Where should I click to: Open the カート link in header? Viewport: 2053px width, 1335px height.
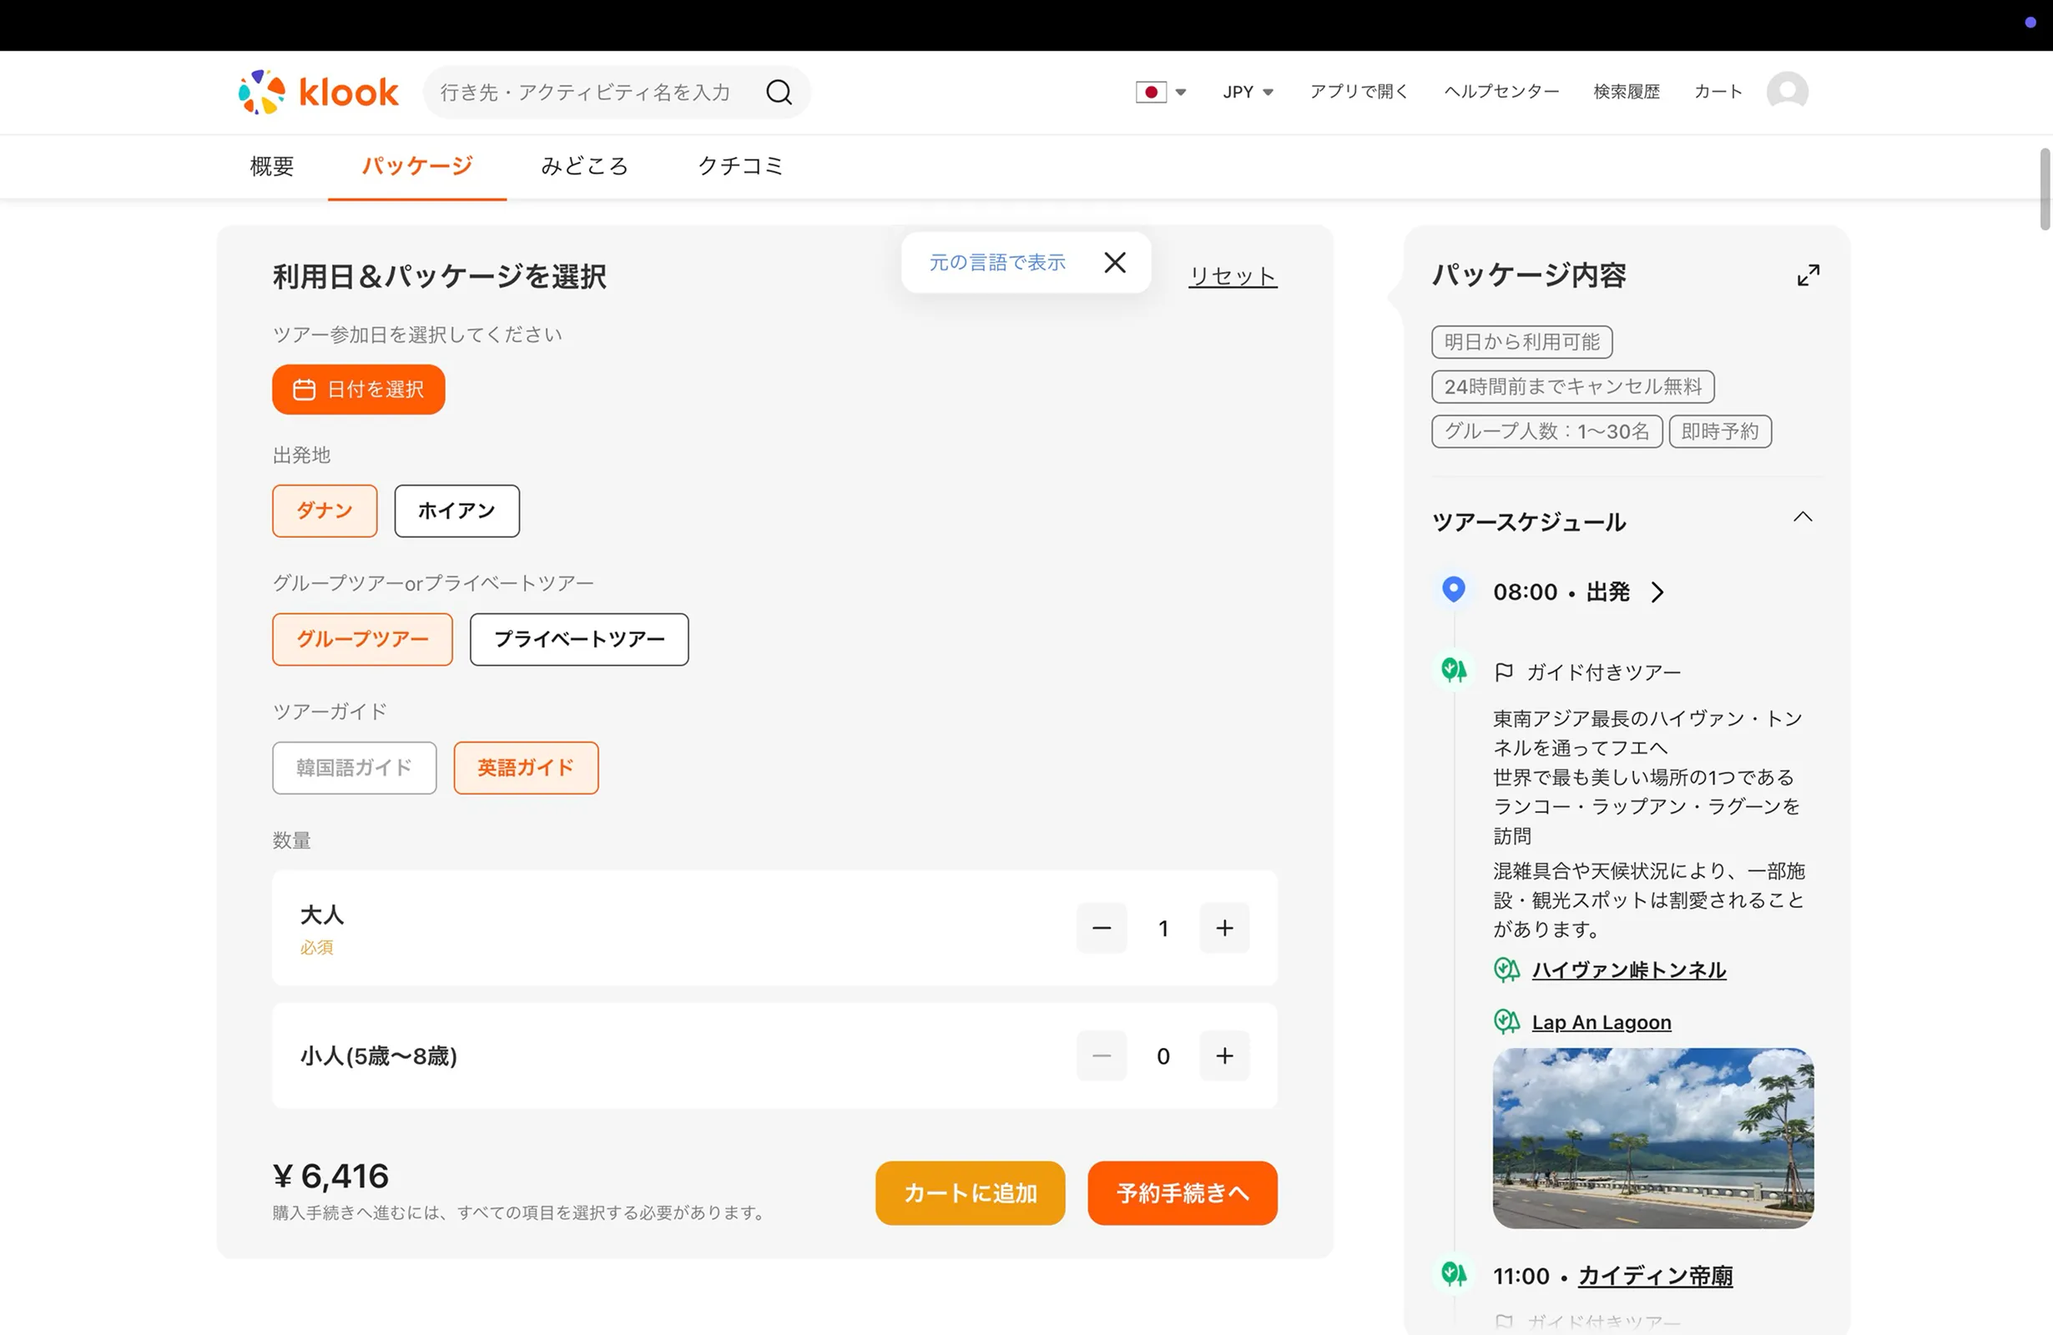(1718, 92)
